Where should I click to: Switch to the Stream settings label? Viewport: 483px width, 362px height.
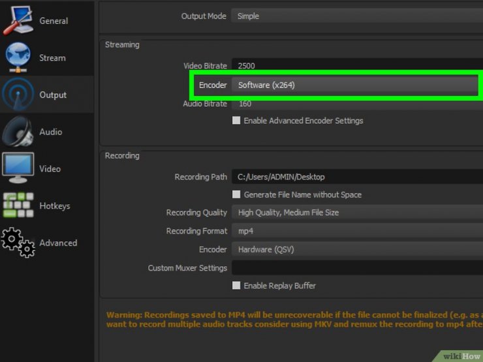(52, 58)
